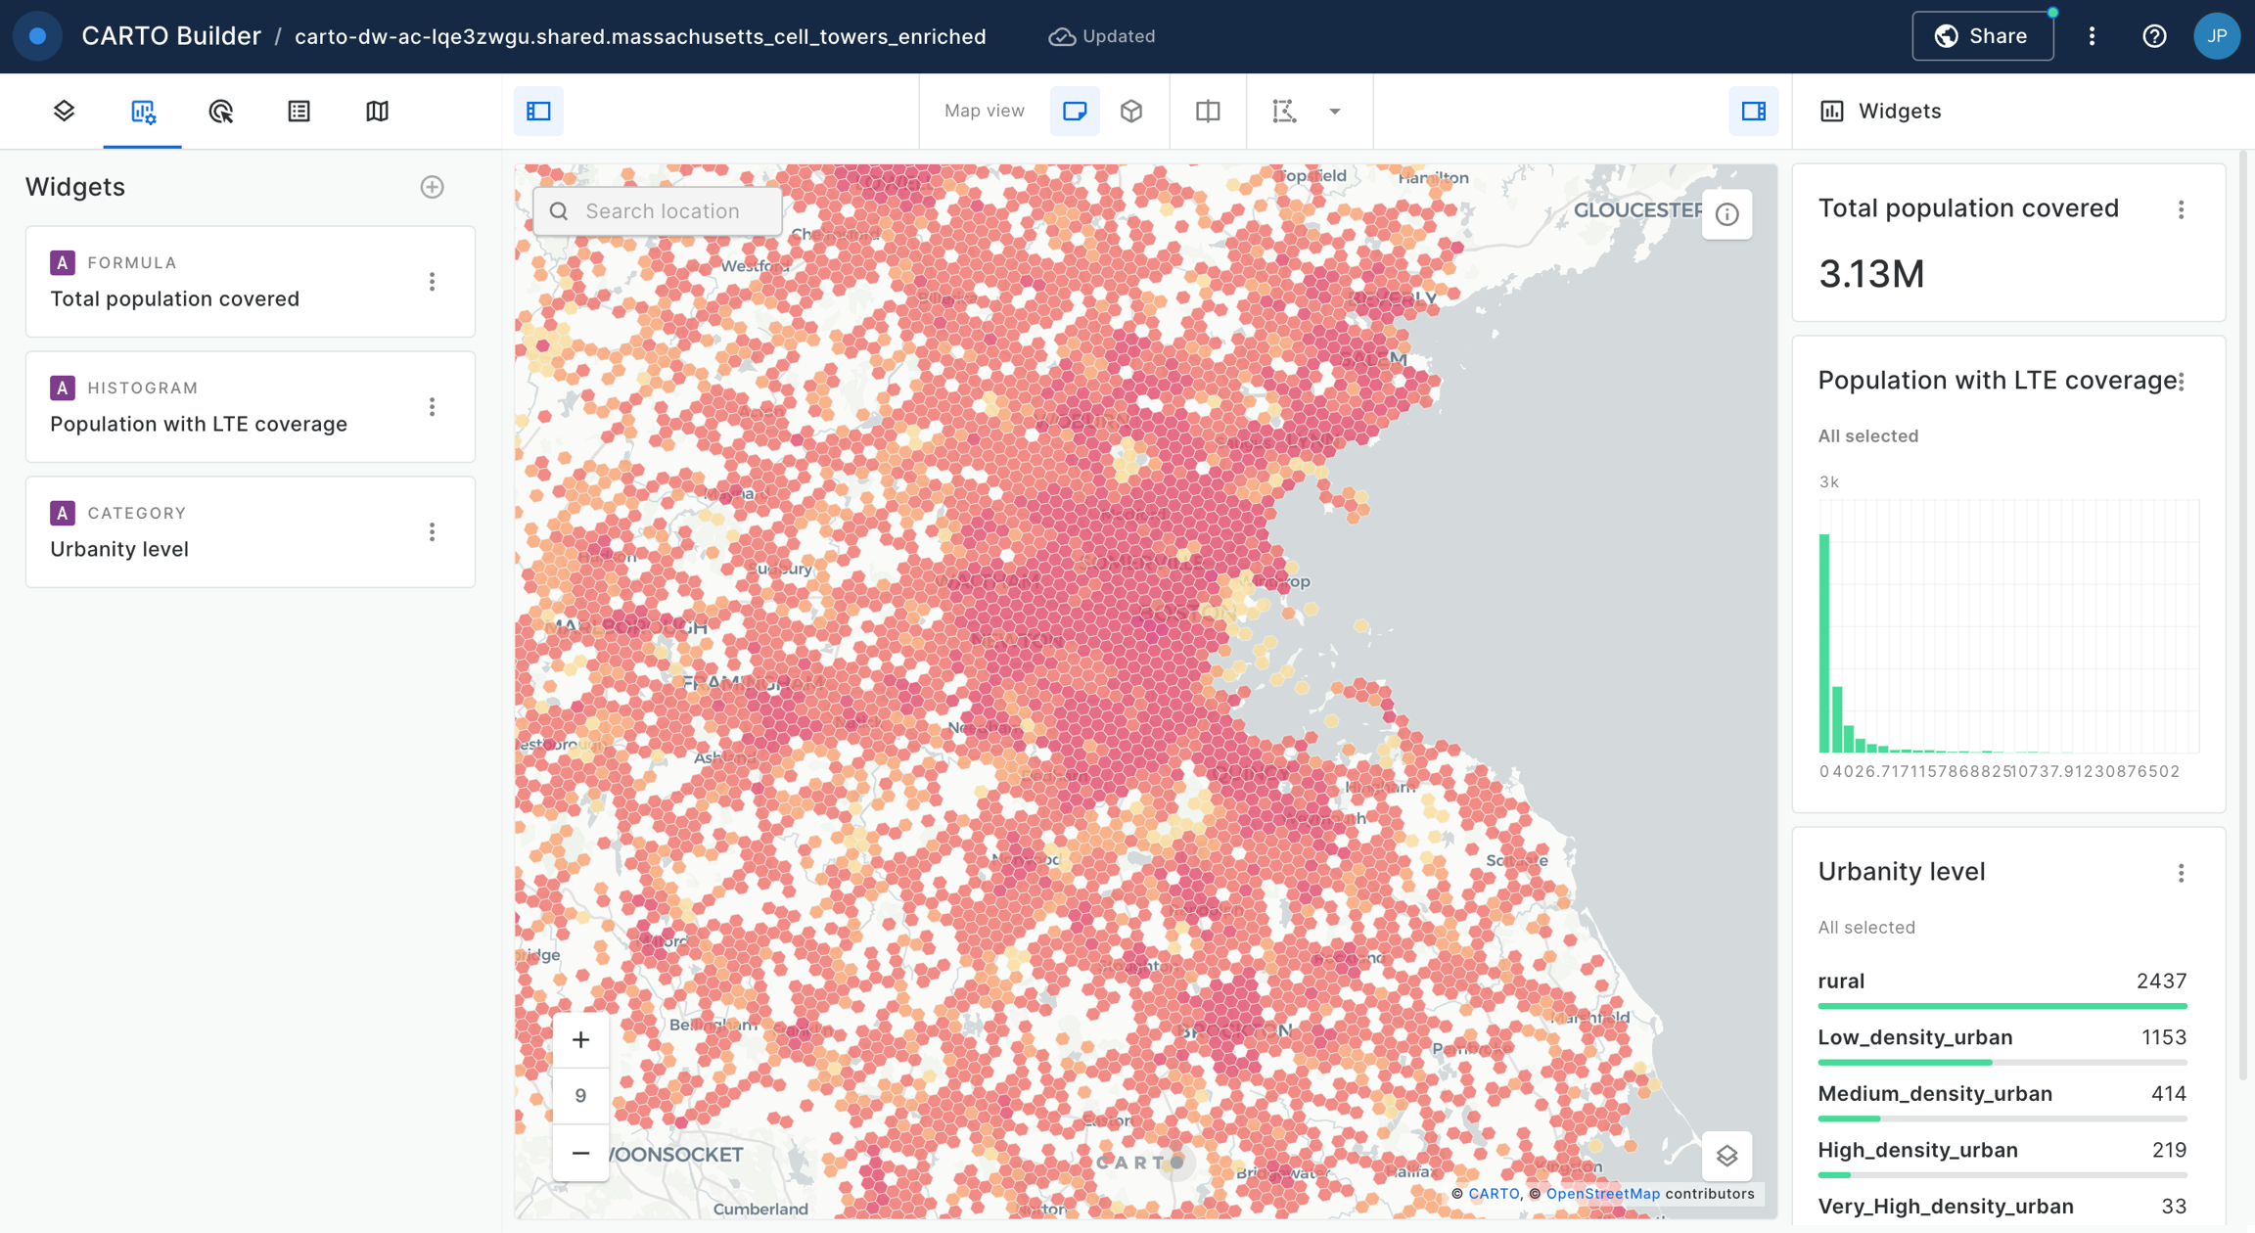2255x1233 pixels.
Task: Open the Layers tab icon
Action: pyautogui.click(x=65, y=111)
